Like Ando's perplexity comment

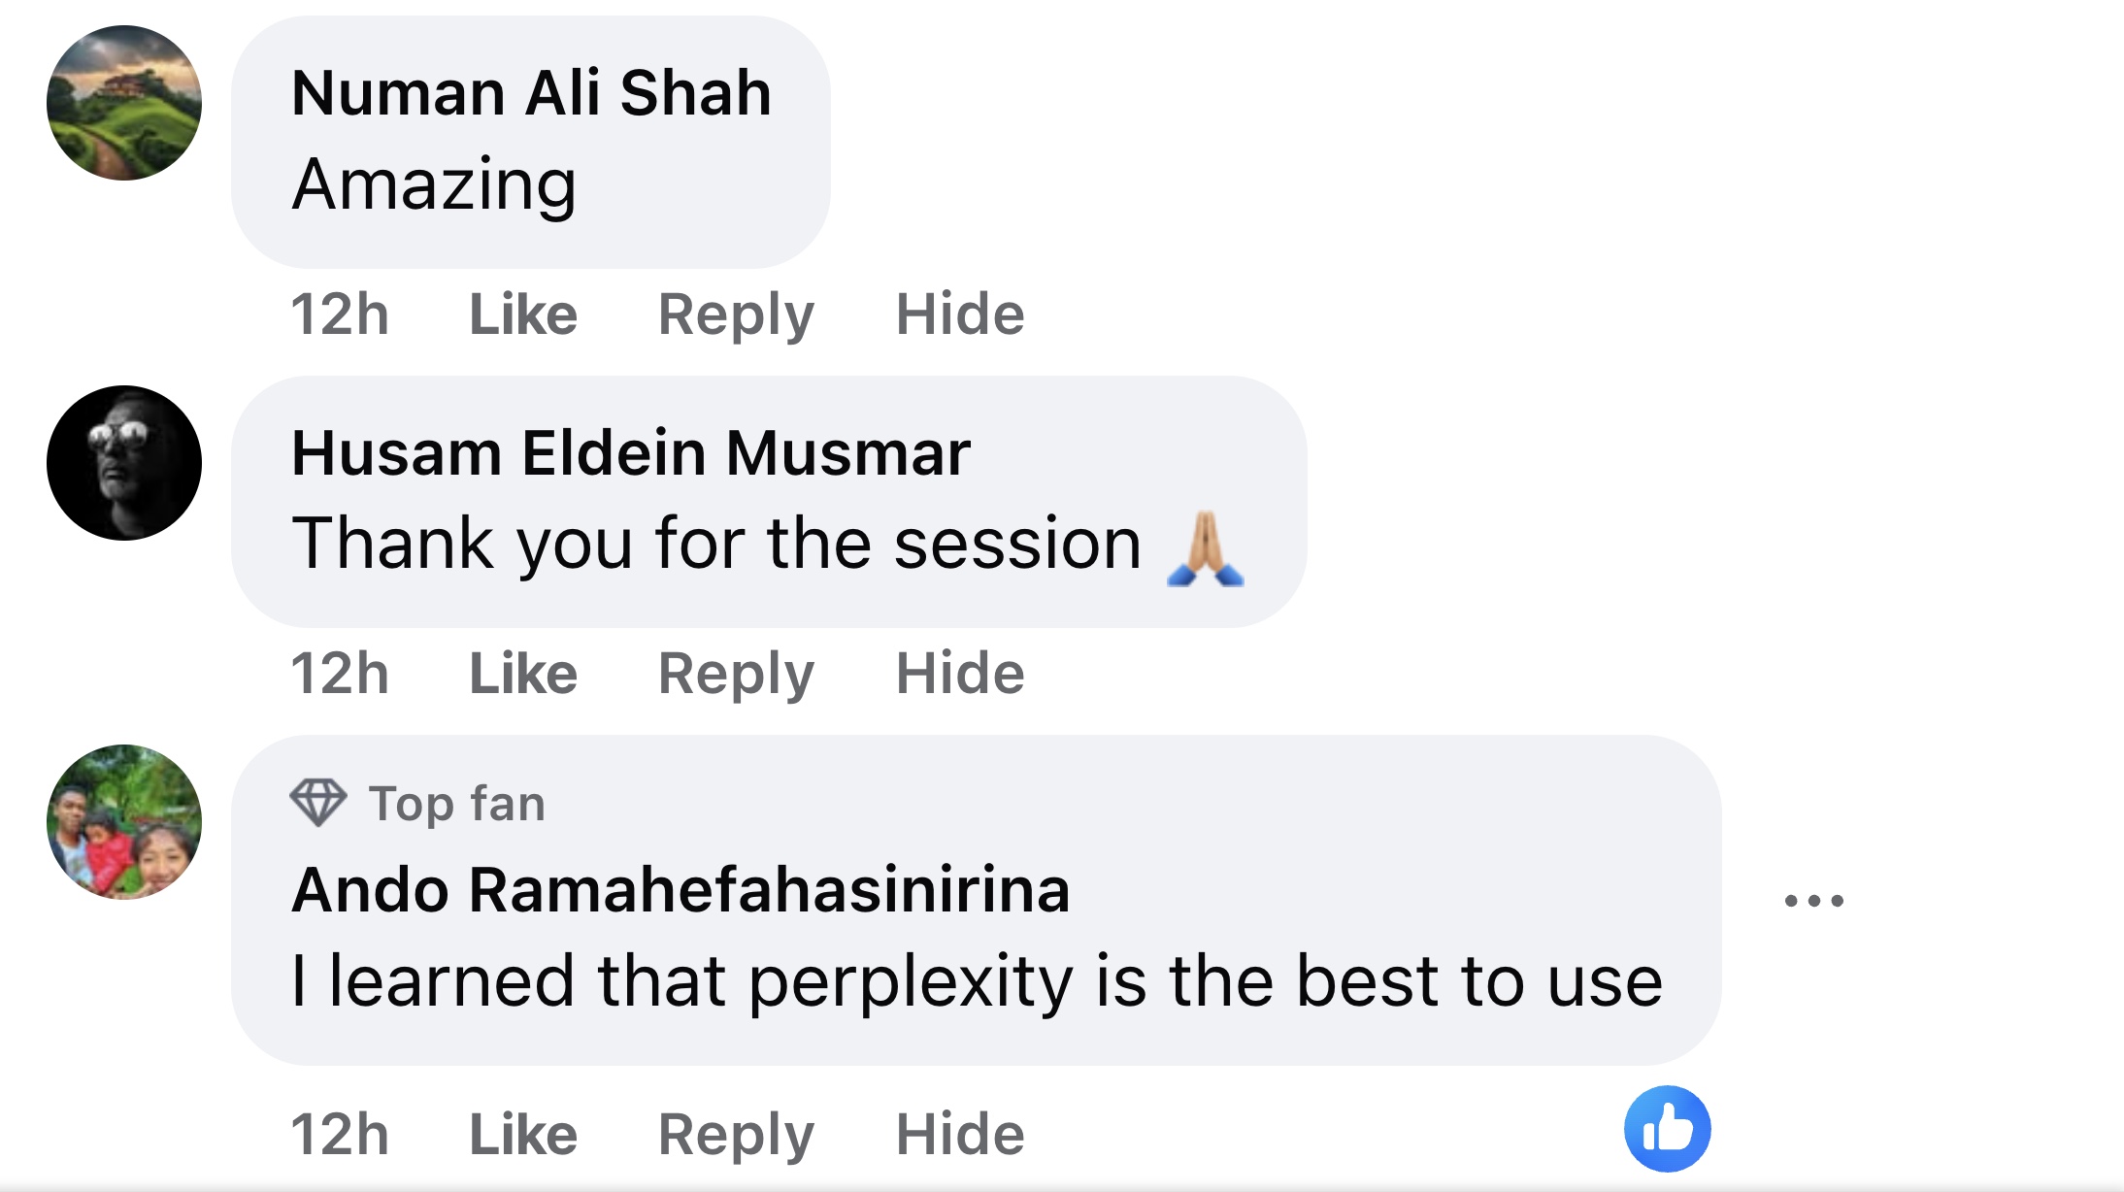point(523,1134)
